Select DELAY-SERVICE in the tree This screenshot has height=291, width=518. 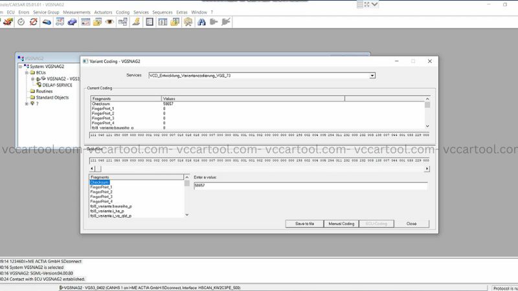[57, 85]
